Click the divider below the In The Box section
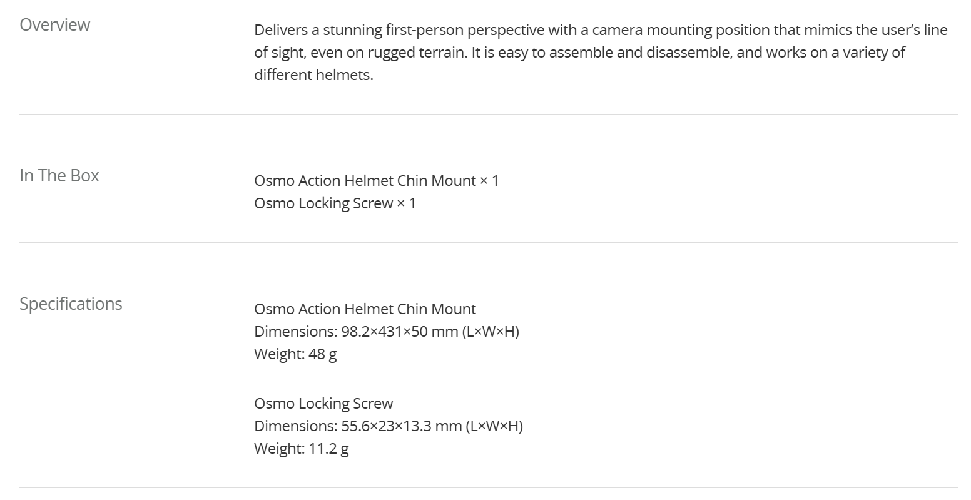Viewport: 971px width, 500px height. tap(488, 243)
